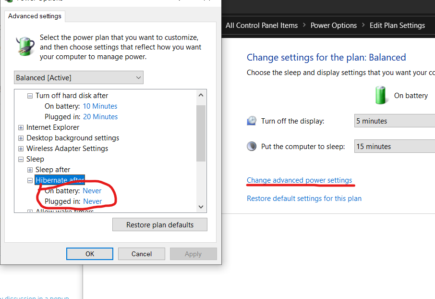Select the Advanced settings tab
The width and height of the screenshot is (435, 299).
click(x=35, y=16)
